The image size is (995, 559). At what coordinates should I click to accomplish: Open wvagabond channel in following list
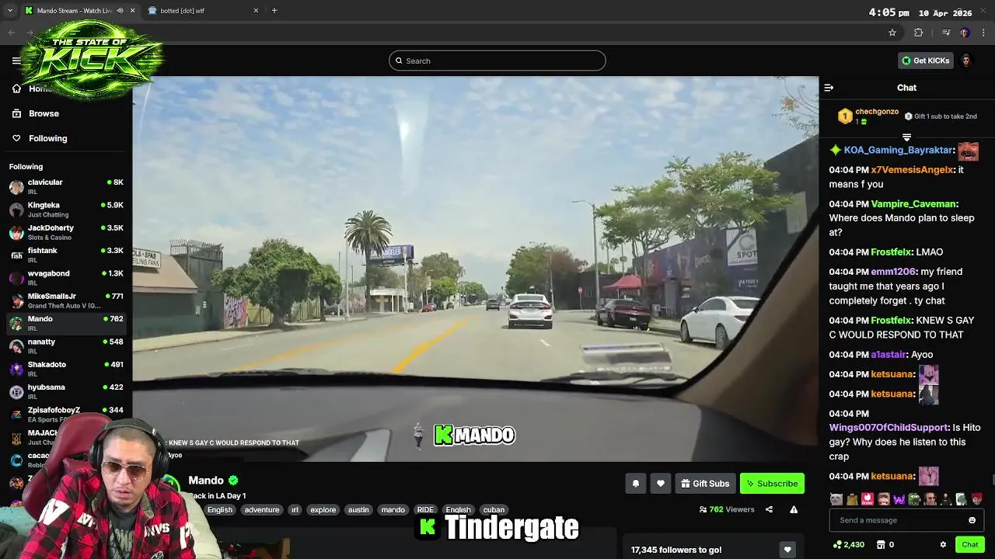point(66,278)
